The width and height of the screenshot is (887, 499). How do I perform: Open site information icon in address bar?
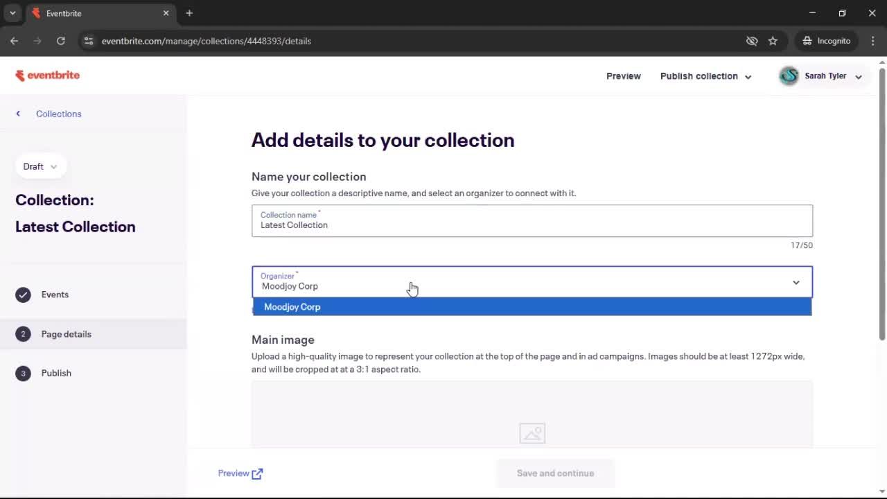click(x=88, y=41)
